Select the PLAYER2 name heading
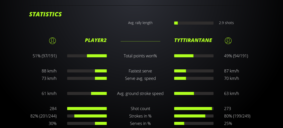Viewport: 283px width, 128px height. point(96,40)
